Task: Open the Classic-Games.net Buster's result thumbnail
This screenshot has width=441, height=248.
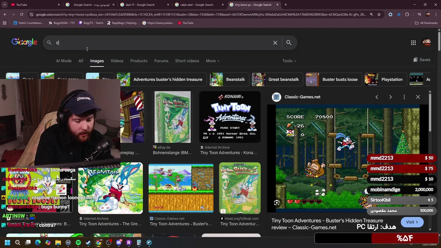Action: point(181,188)
